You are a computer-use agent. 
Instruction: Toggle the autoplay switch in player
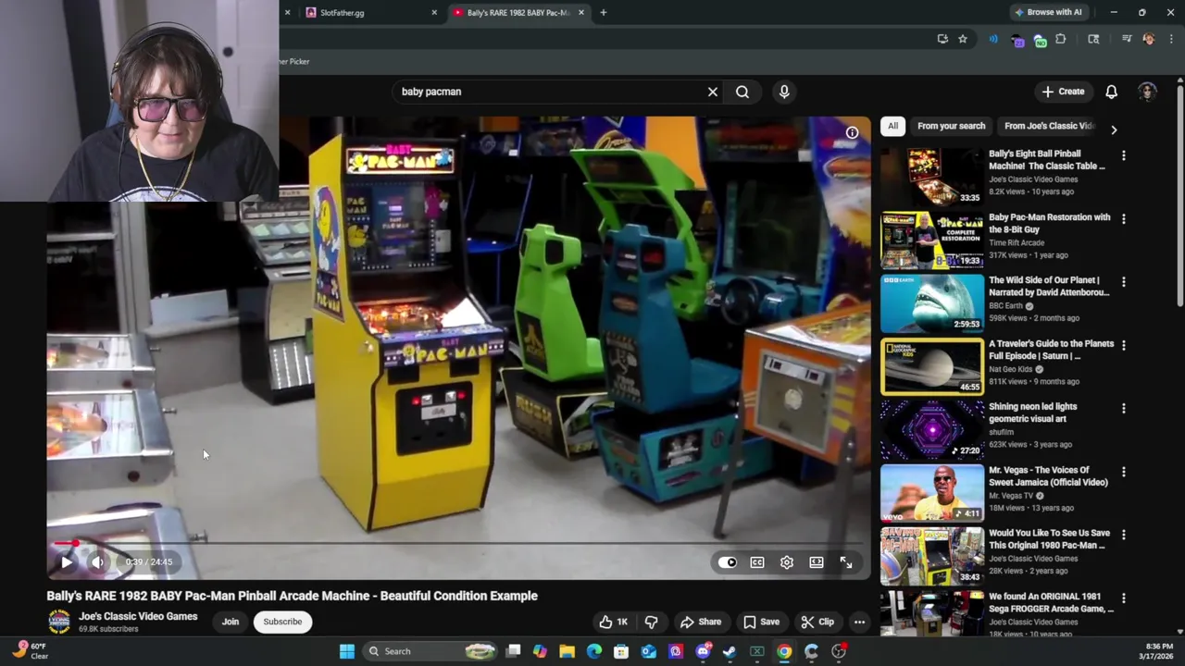[x=728, y=562]
